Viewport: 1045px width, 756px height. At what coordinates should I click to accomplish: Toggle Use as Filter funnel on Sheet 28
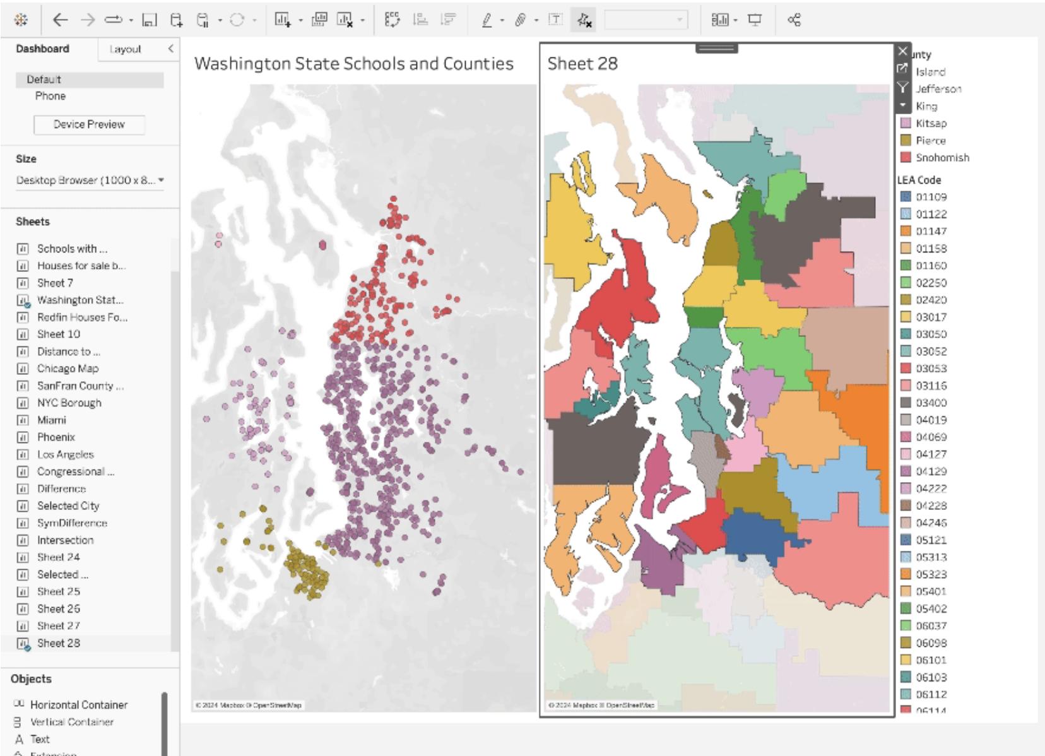(902, 87)
